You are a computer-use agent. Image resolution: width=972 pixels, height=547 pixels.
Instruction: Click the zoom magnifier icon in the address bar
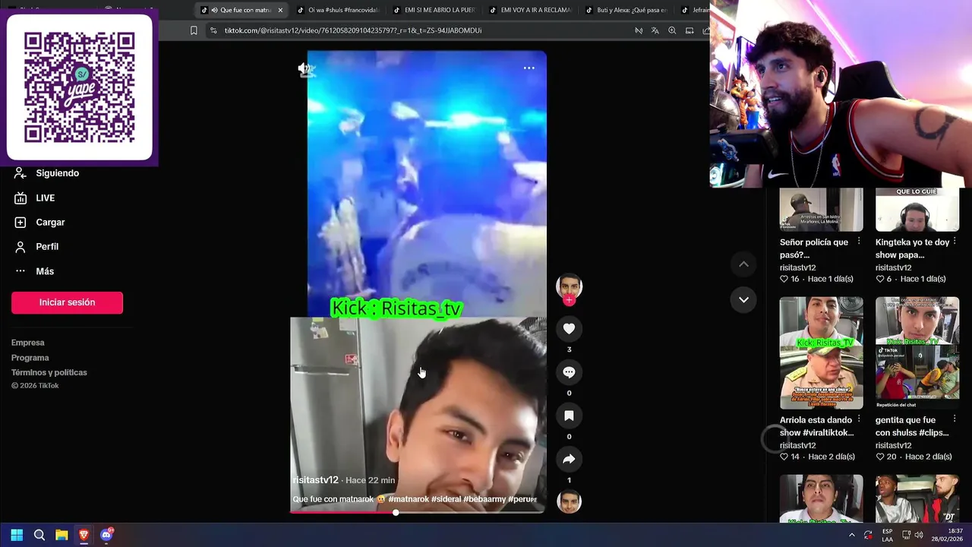click(x=672, y=30)
